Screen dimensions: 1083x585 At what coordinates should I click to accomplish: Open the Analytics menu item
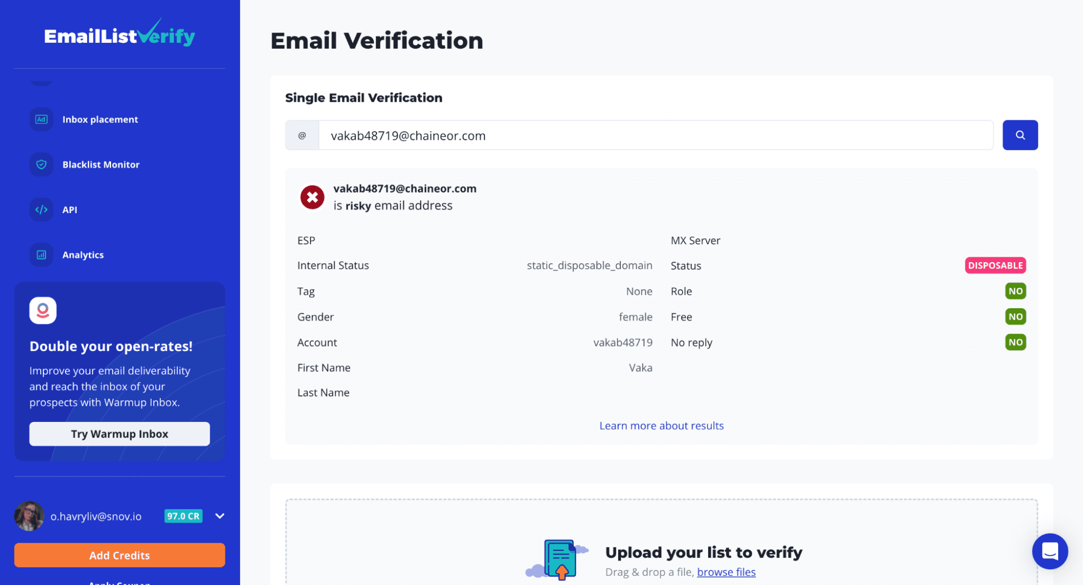coord(83,255)
